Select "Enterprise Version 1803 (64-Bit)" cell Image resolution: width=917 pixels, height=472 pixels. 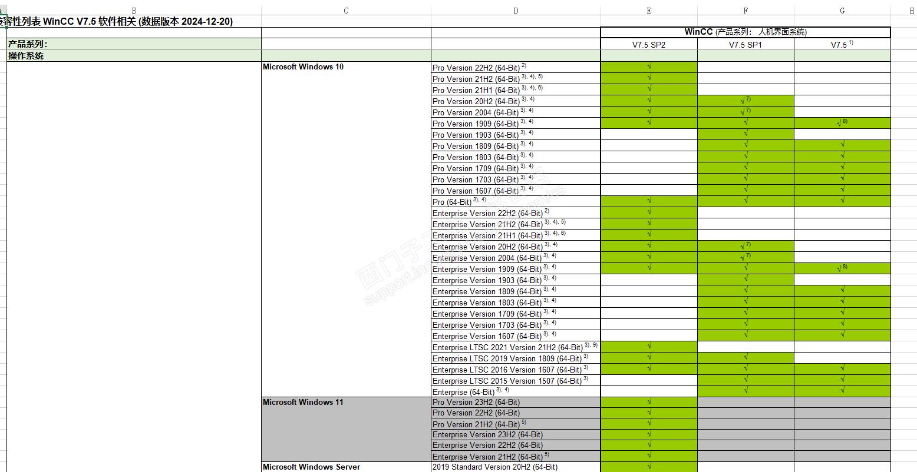tap(516, 303)
